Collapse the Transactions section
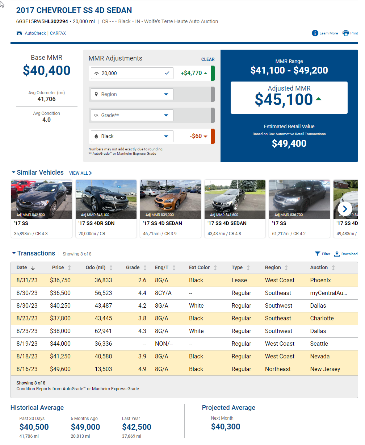The width and height of the screenshot is (365, 445). click(14, 254)
